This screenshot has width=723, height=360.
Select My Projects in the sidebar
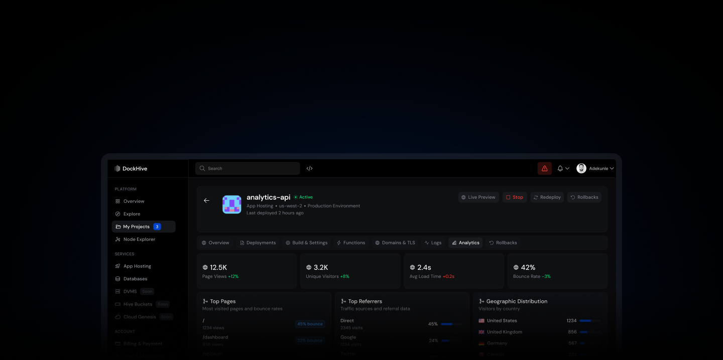coord(136,227)
